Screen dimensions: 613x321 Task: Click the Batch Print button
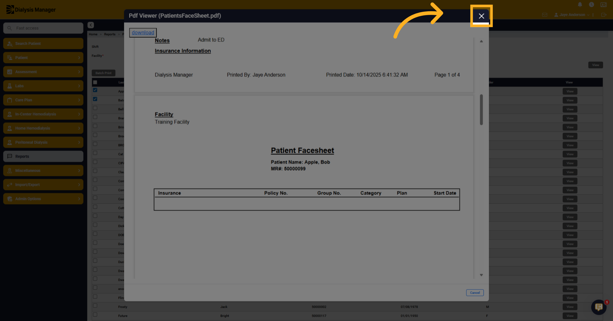point(103,73)
